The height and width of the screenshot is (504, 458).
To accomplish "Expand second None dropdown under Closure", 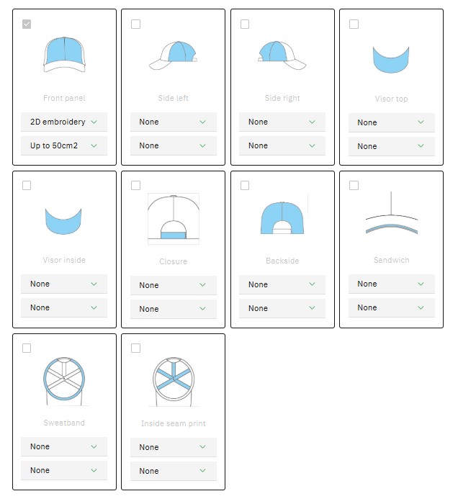I will tap(173, 309).
